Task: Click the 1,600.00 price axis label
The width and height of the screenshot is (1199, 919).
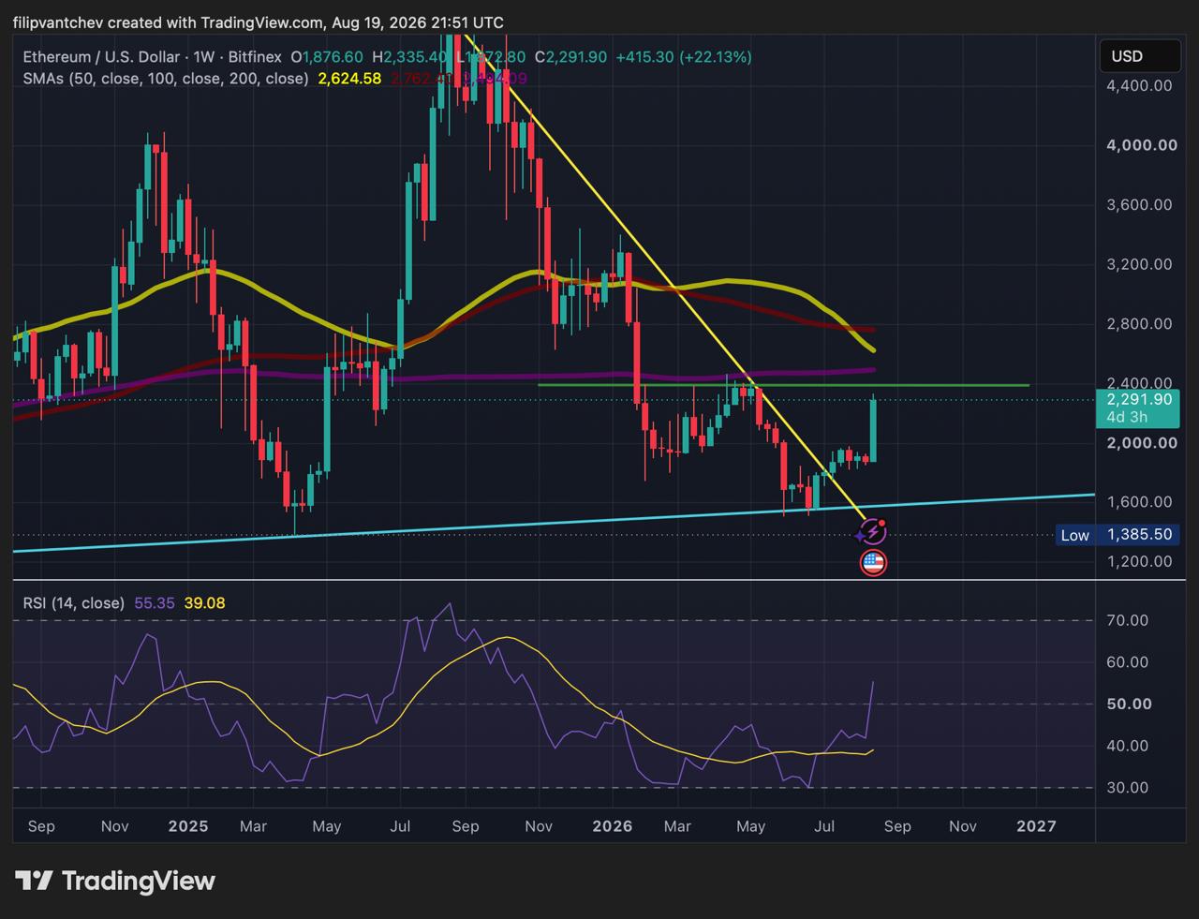Action: (x=1139, y=502)
